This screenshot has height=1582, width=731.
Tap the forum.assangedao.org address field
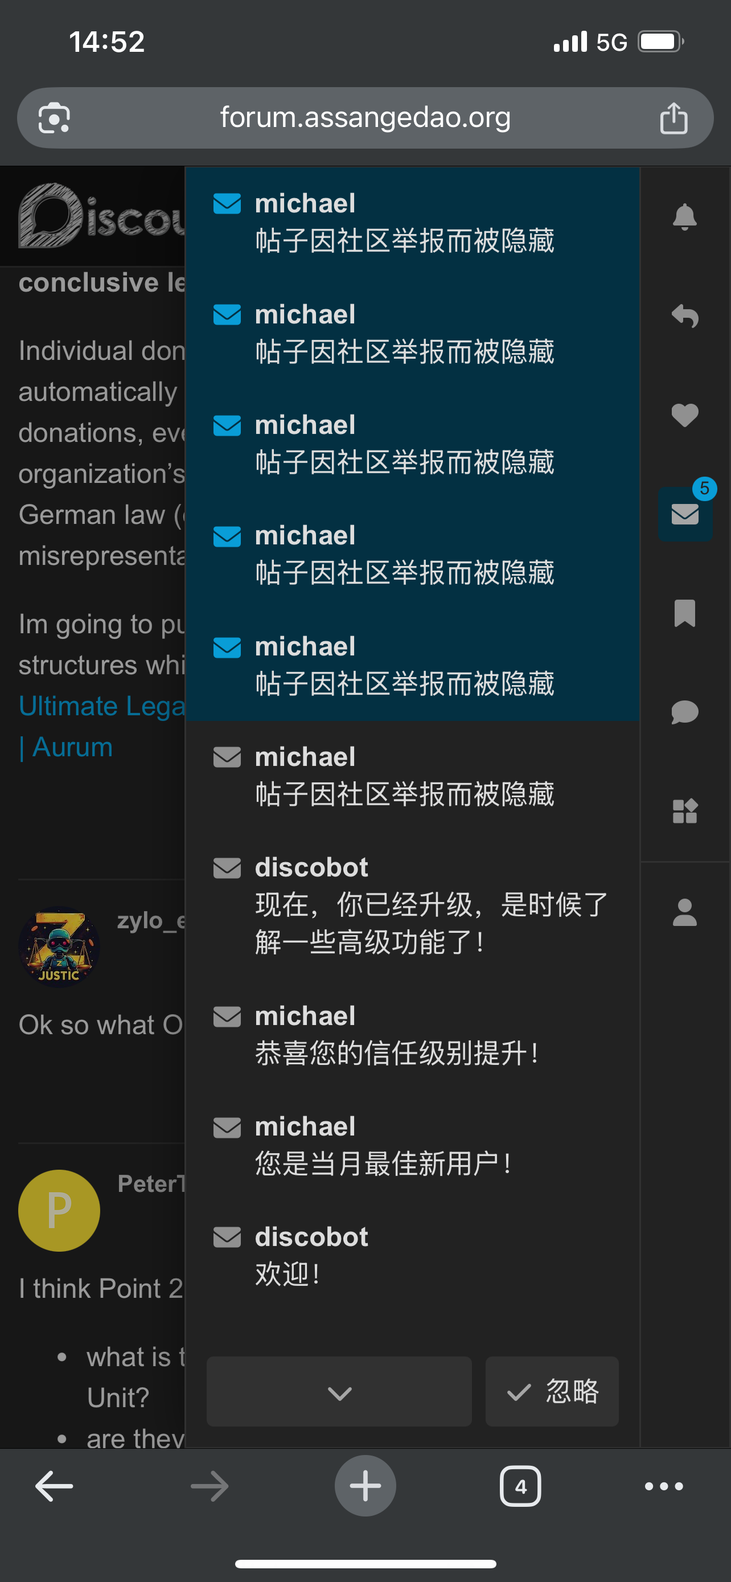pyautogui.click(x=365, y=118)
